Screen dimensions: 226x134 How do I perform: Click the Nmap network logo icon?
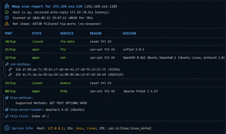coord(7,6)
